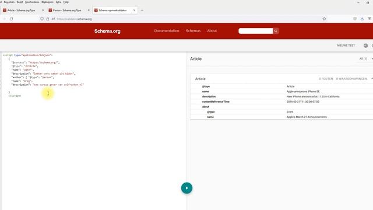
Task: Select the contentReferenceTime property row
Action: pyautogui.click(x=281, y=101)
